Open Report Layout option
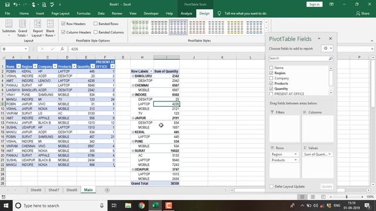The image size is (376, 211). [38, 28]
